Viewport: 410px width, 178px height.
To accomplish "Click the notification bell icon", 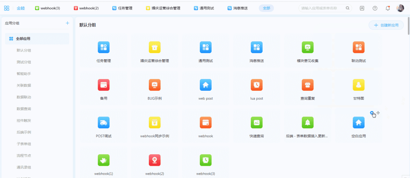I will [x=388, y=8].
